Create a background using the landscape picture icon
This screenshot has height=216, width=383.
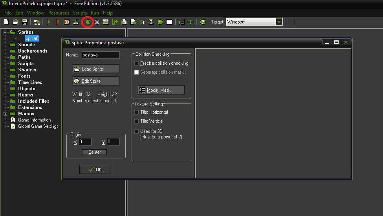[x=106, y=22]
